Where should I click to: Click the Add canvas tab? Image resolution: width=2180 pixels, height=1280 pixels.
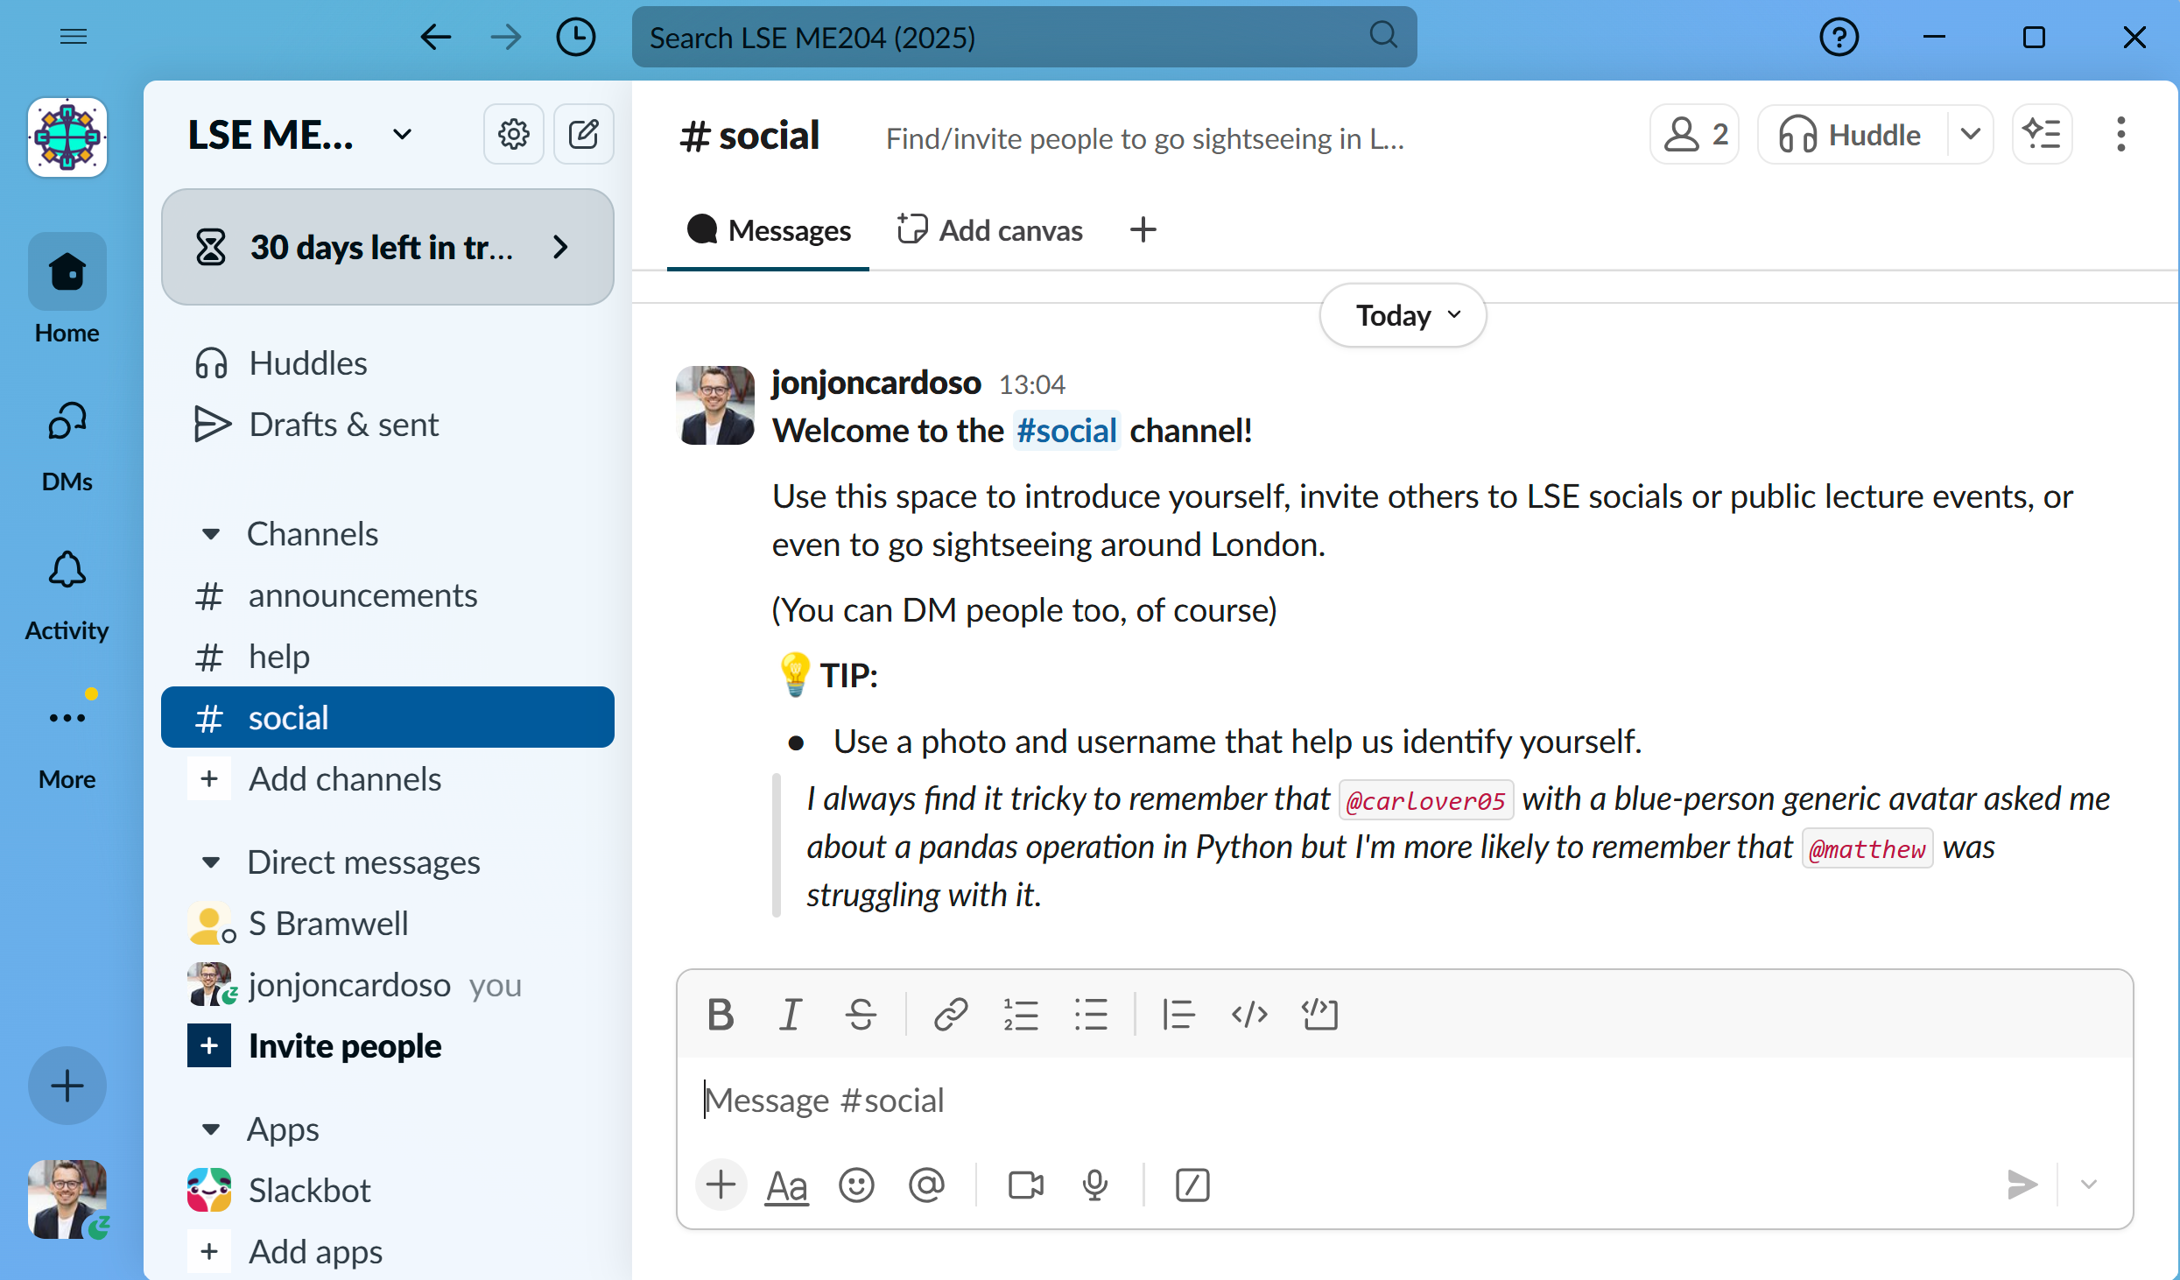click(x=989, y=230)
